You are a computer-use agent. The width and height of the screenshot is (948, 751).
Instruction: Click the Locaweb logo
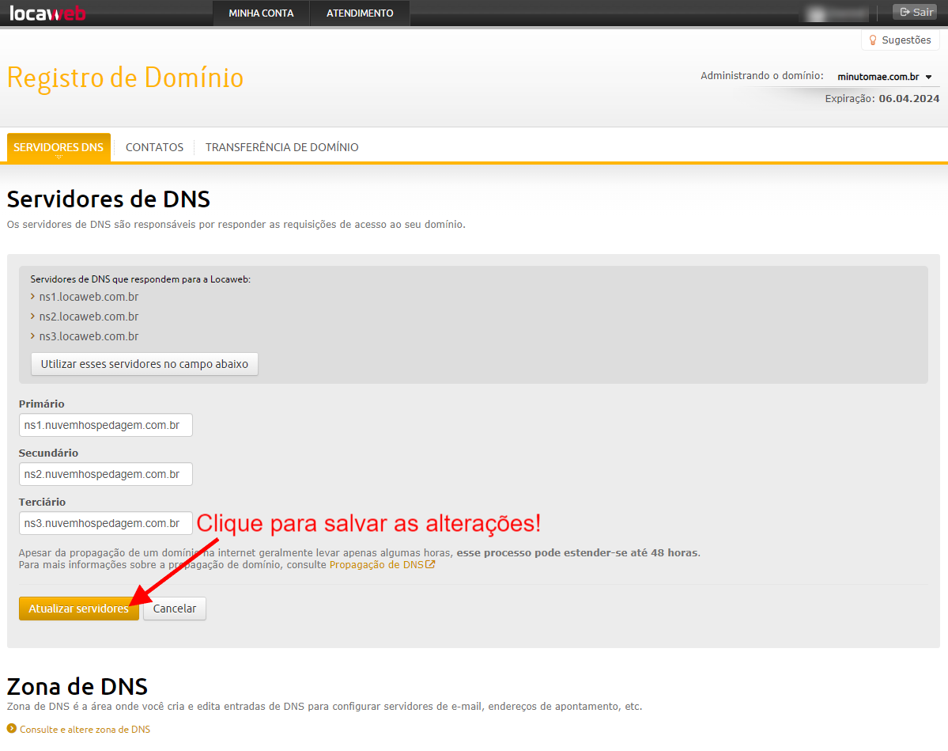(x=47, y=13)
